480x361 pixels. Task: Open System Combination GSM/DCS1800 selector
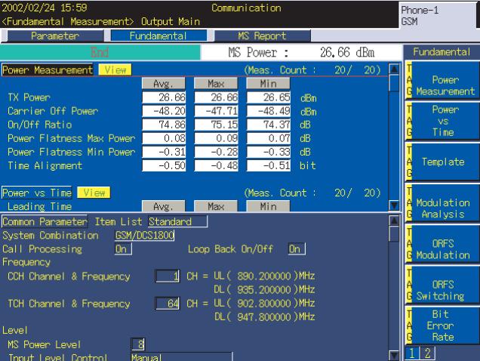[144, 236]
